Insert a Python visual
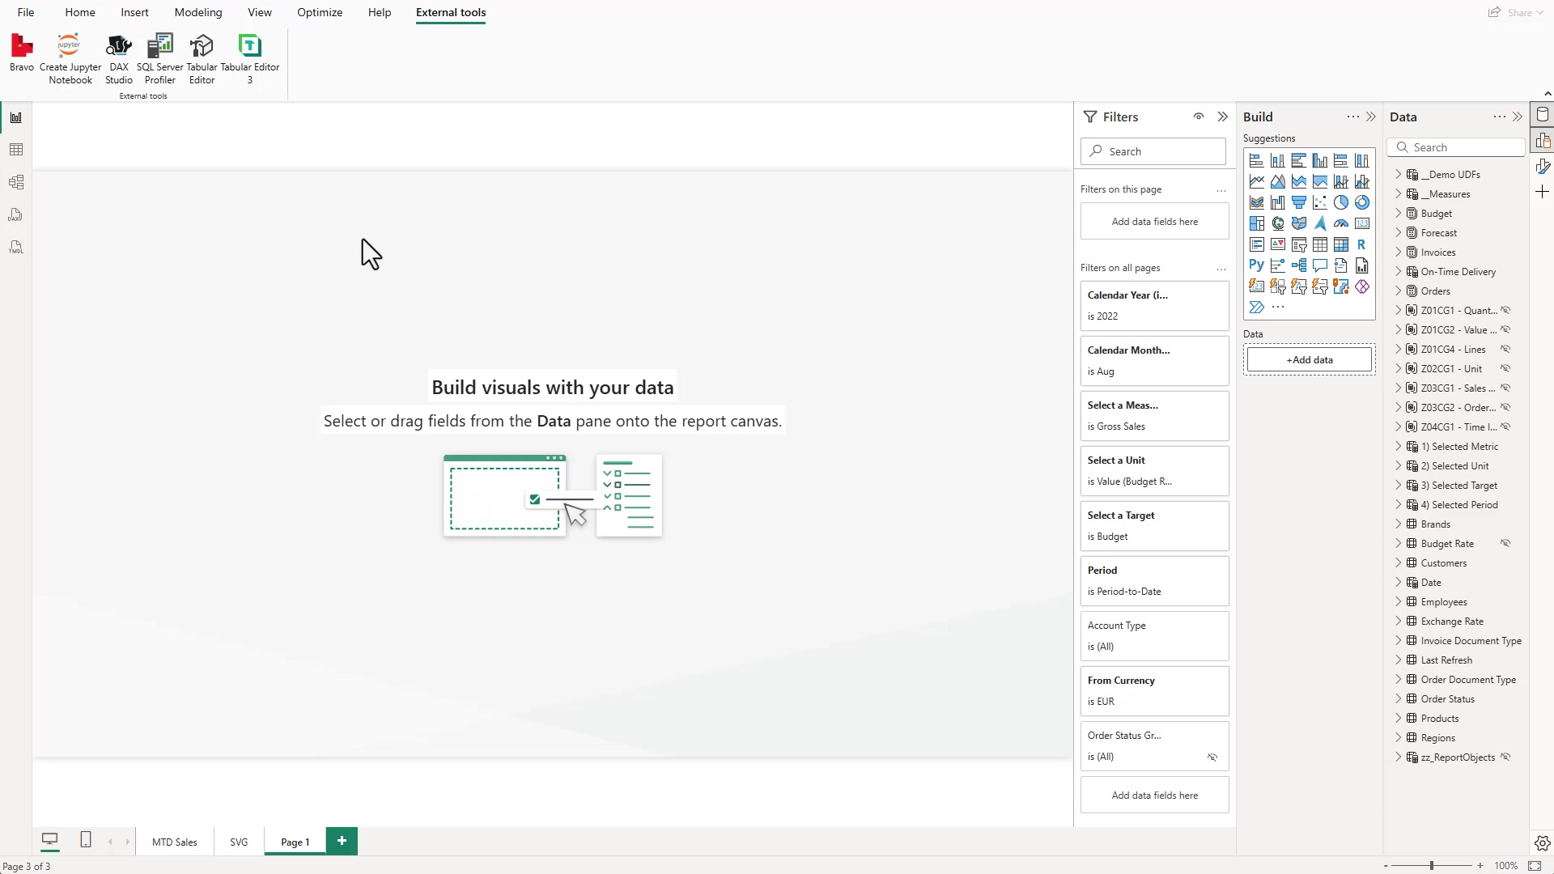This screenshot has height=874, width=1554. 1256,265
